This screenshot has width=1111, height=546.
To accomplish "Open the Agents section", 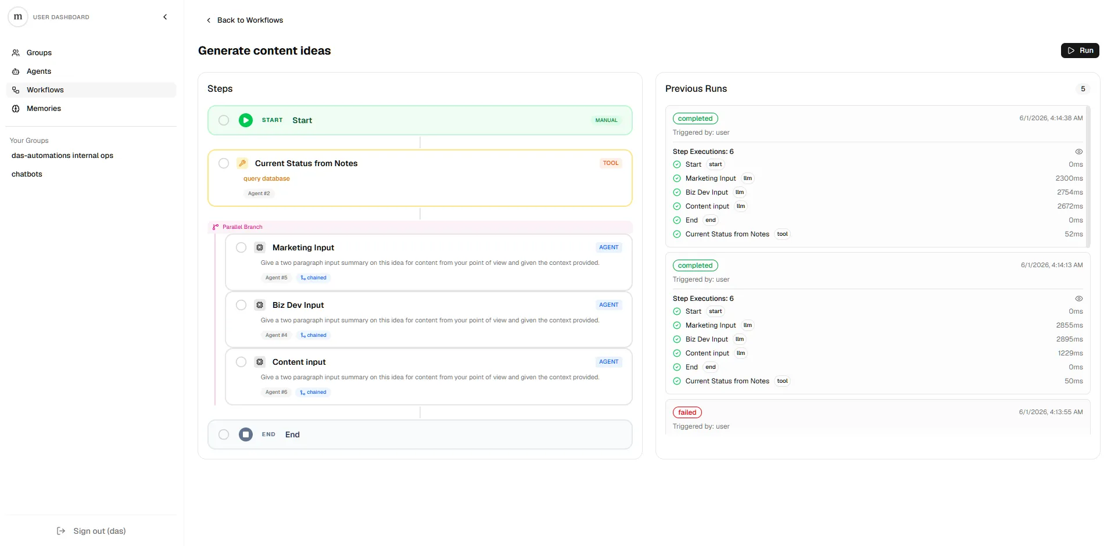I will point(91,71).
